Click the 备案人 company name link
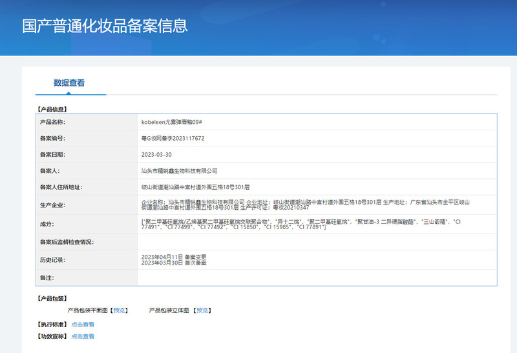The width and height of the screenshot is (517, 353). click(x=179, y=171)
